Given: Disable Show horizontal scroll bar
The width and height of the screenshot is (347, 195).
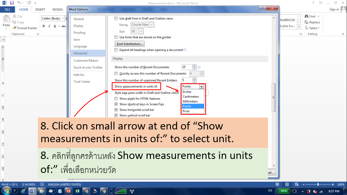Looking at the screenshot, I should pyautogui.click(x=116, y=110).
